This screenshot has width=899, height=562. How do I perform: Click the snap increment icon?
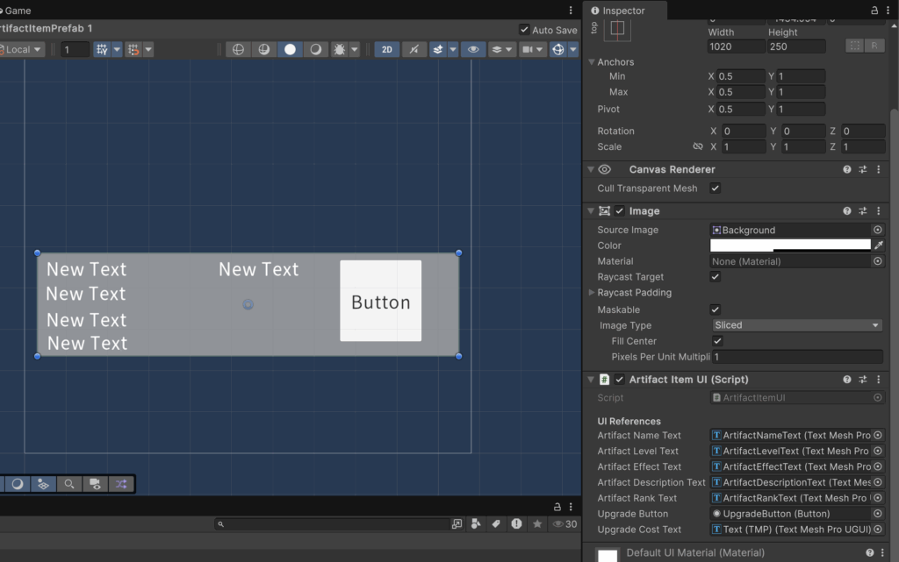coord(133,49)
